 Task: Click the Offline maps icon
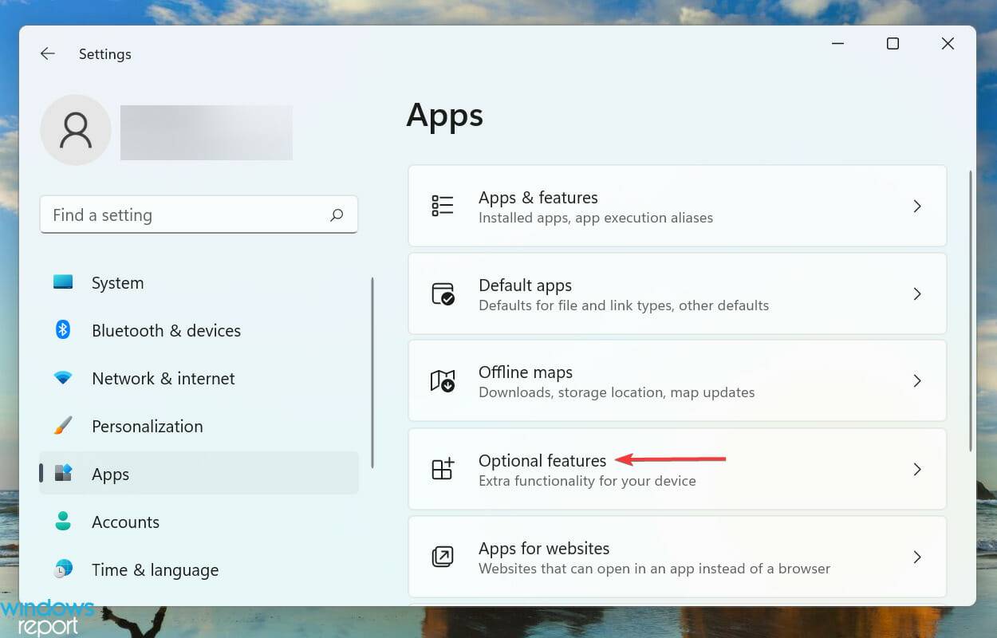click(443, 381)
